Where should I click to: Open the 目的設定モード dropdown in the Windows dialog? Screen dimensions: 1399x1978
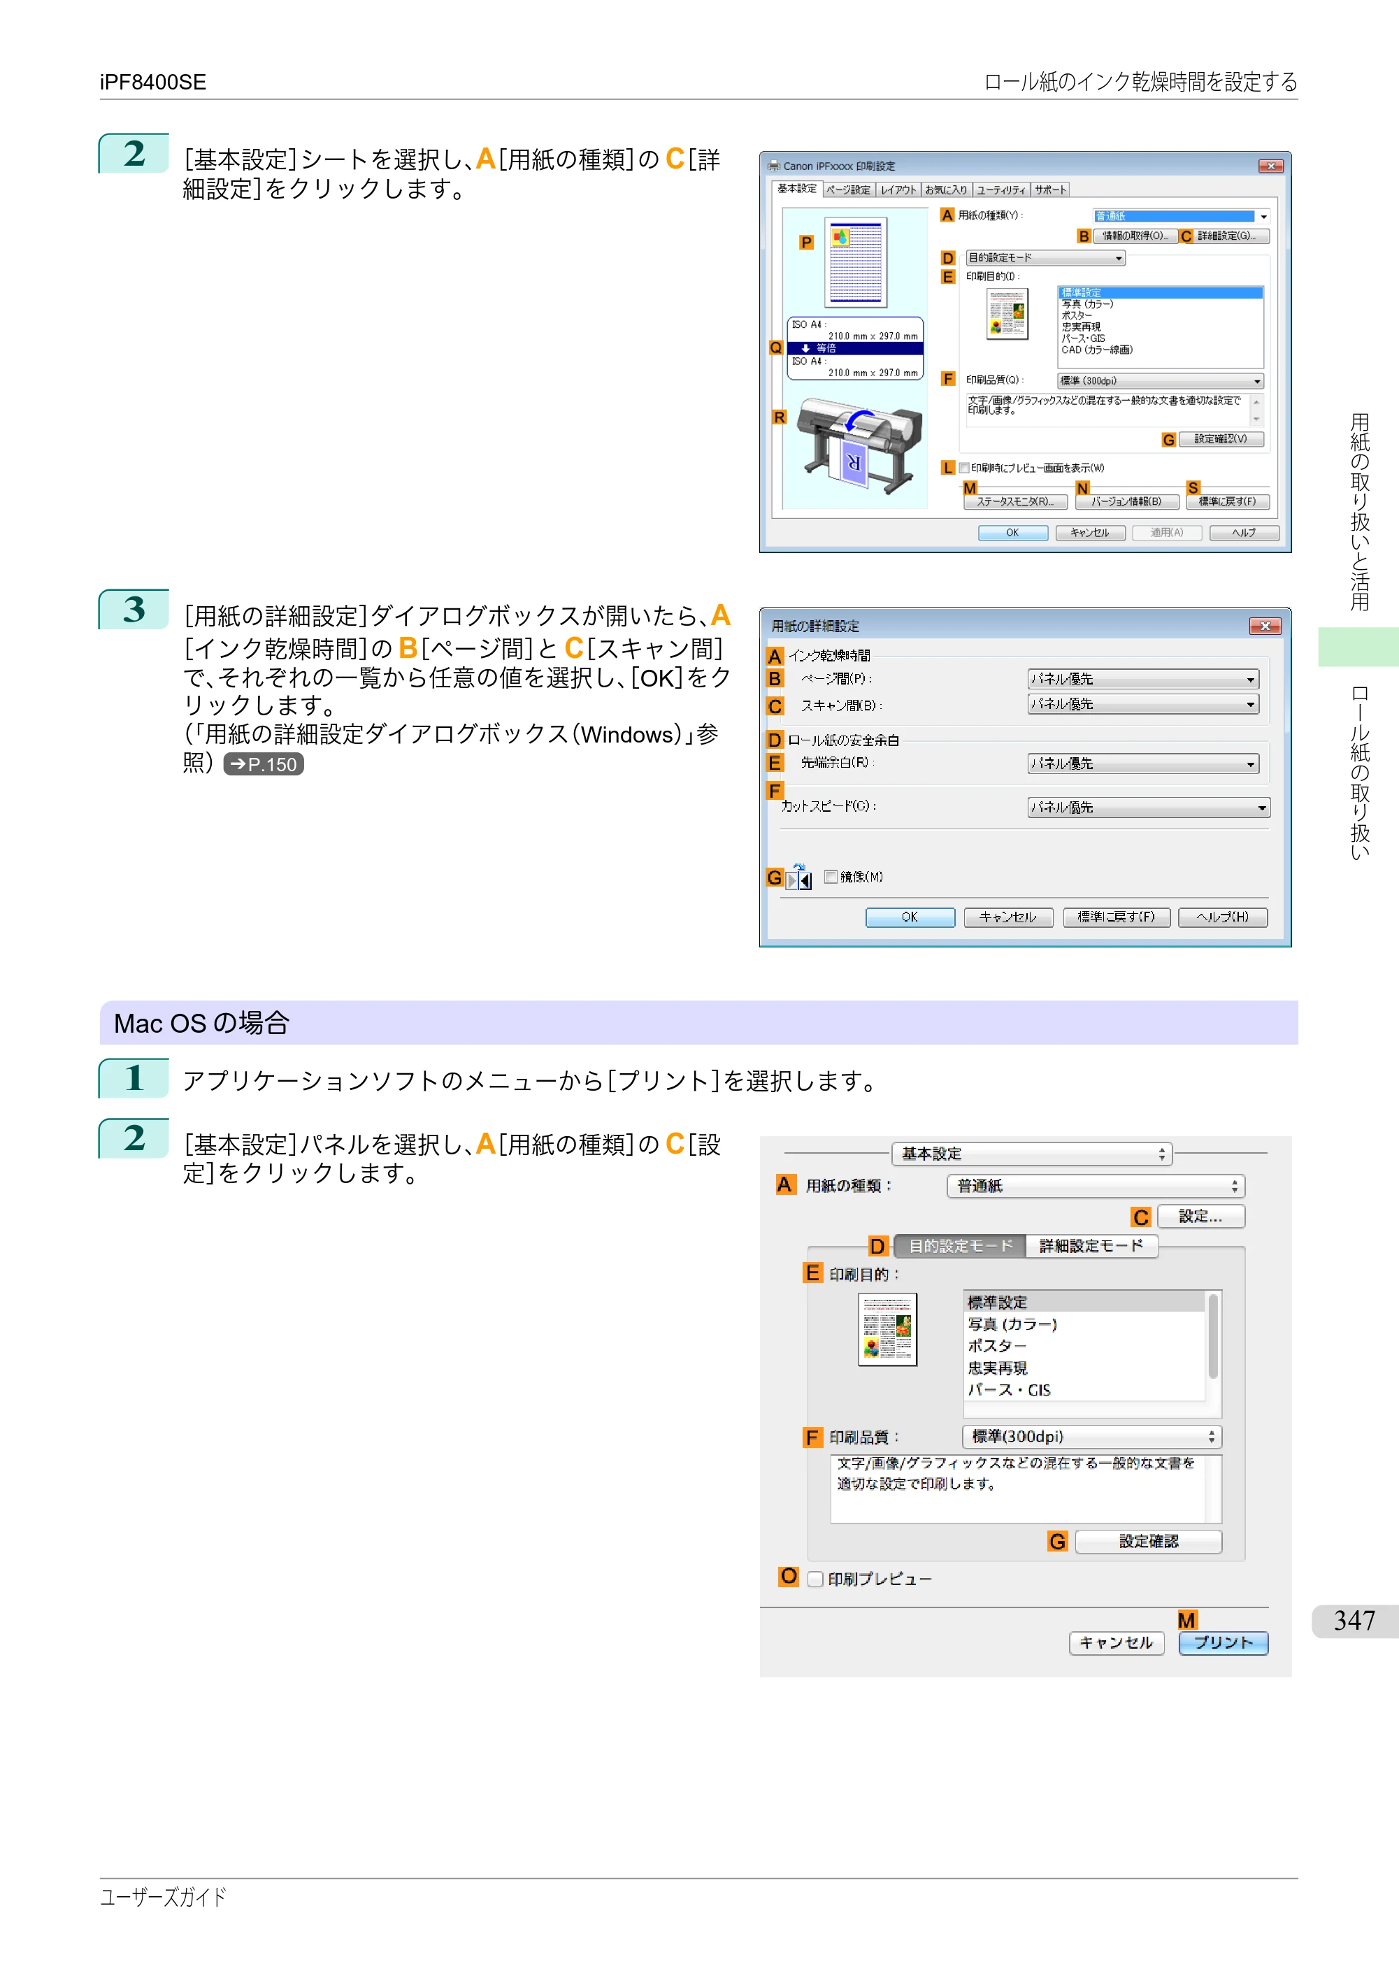[1046, 257]
